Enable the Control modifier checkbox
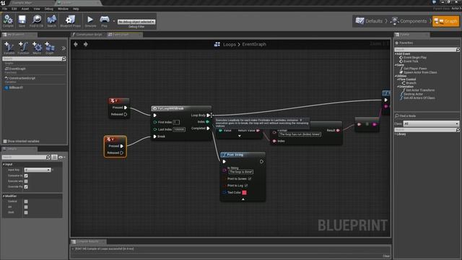This screenshot has height=260, width=462. click(x=26, y=201)
